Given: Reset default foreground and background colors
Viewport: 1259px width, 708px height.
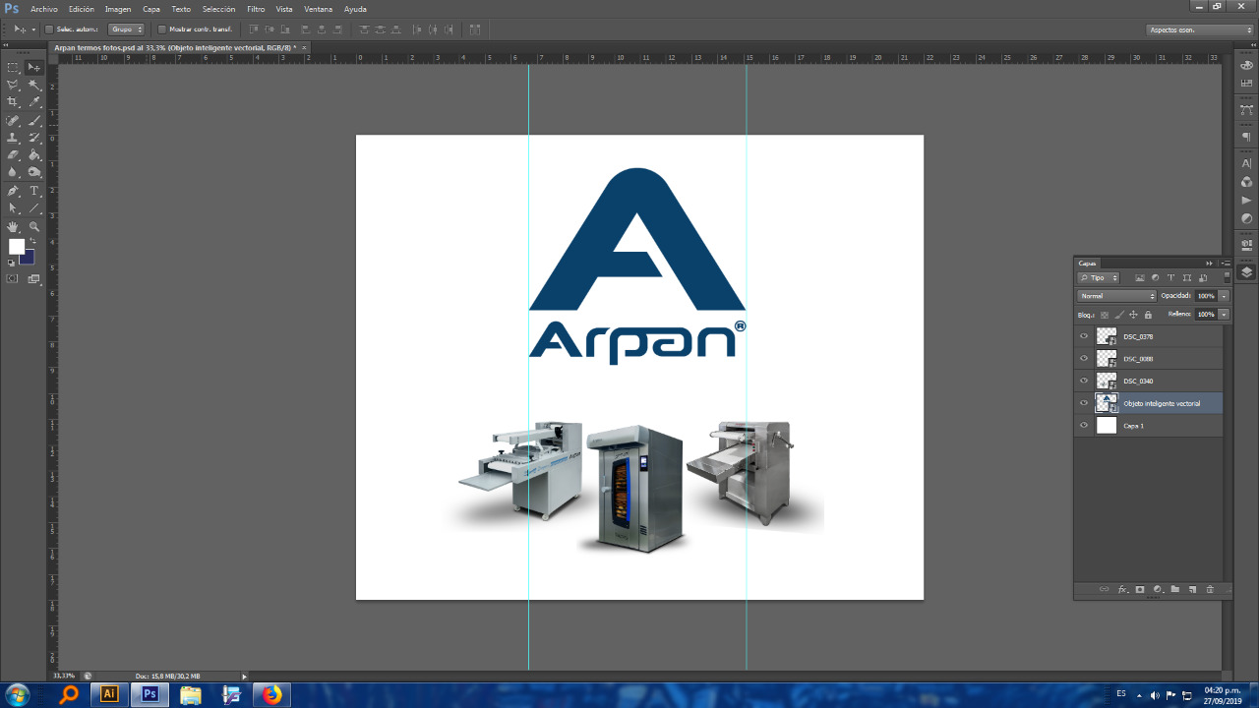Looking at the screenshot, I should [x=11, y=264].
